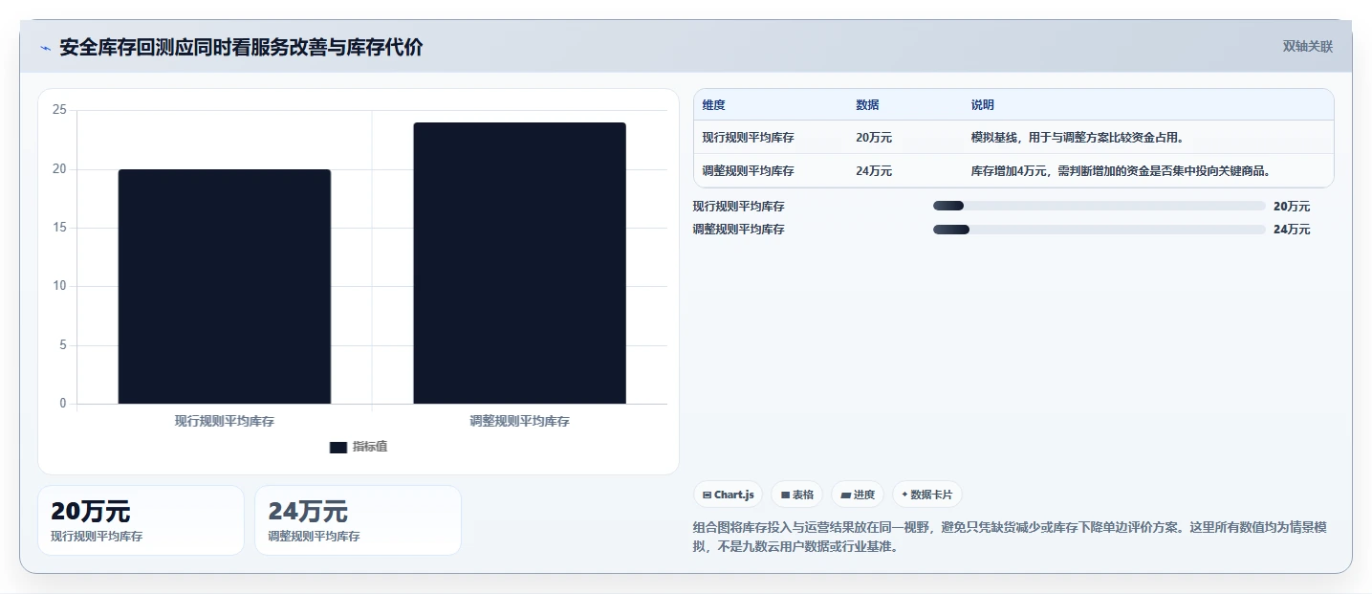Click the x-axis label 调整规则平均库存
Image resolution: width=1372 pixels, height=594 pixels.
pyautogui.click(x=519, y=421)
